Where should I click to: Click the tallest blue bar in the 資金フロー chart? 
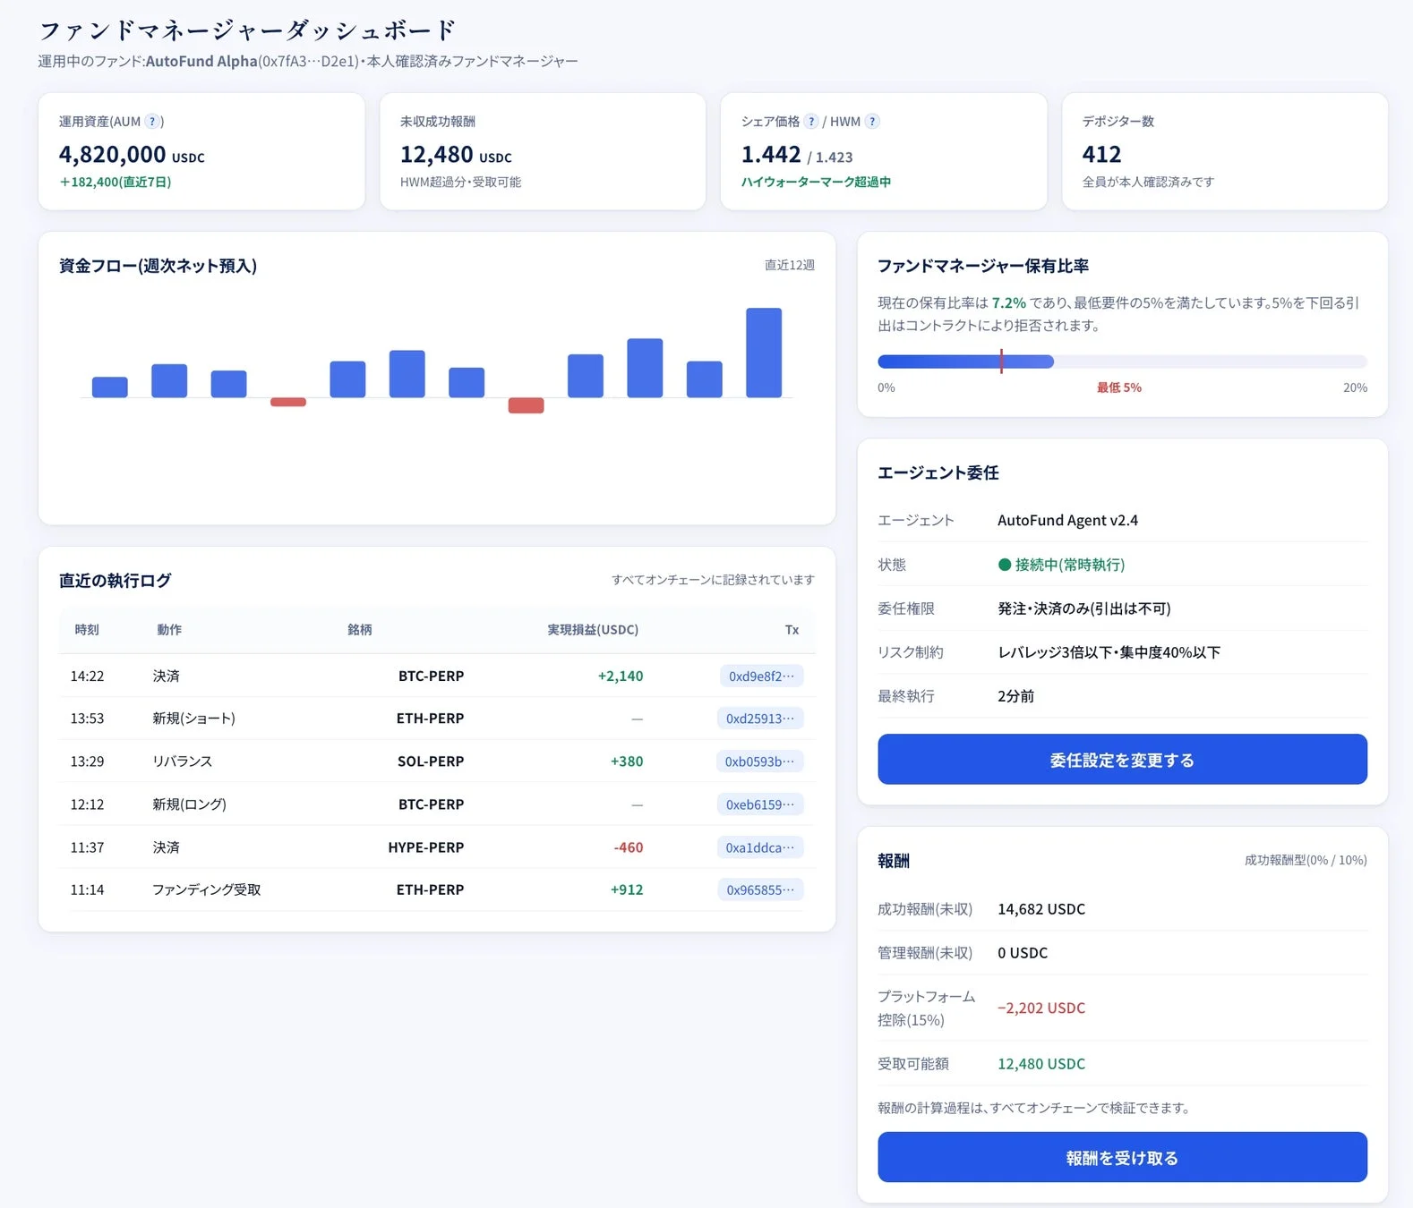764,353
